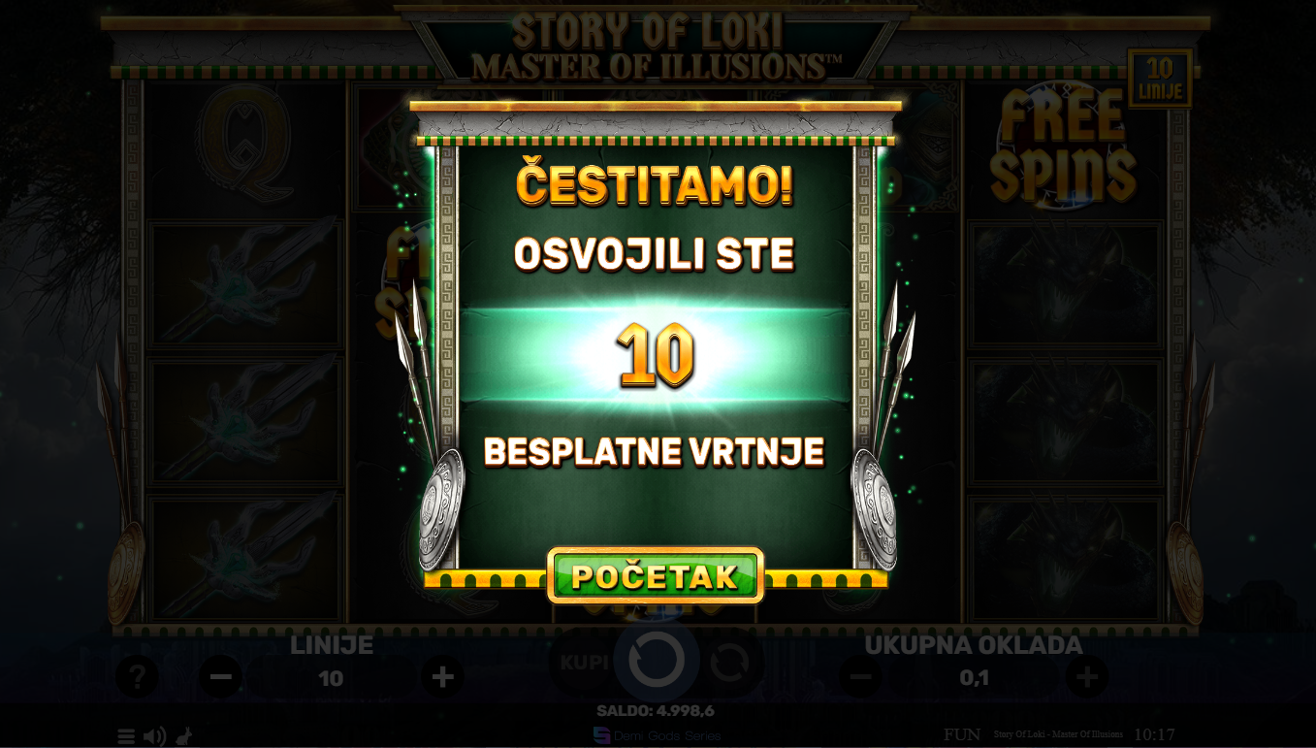
Task: Click the 10 Linije badge
Action: coord(1160,79)
